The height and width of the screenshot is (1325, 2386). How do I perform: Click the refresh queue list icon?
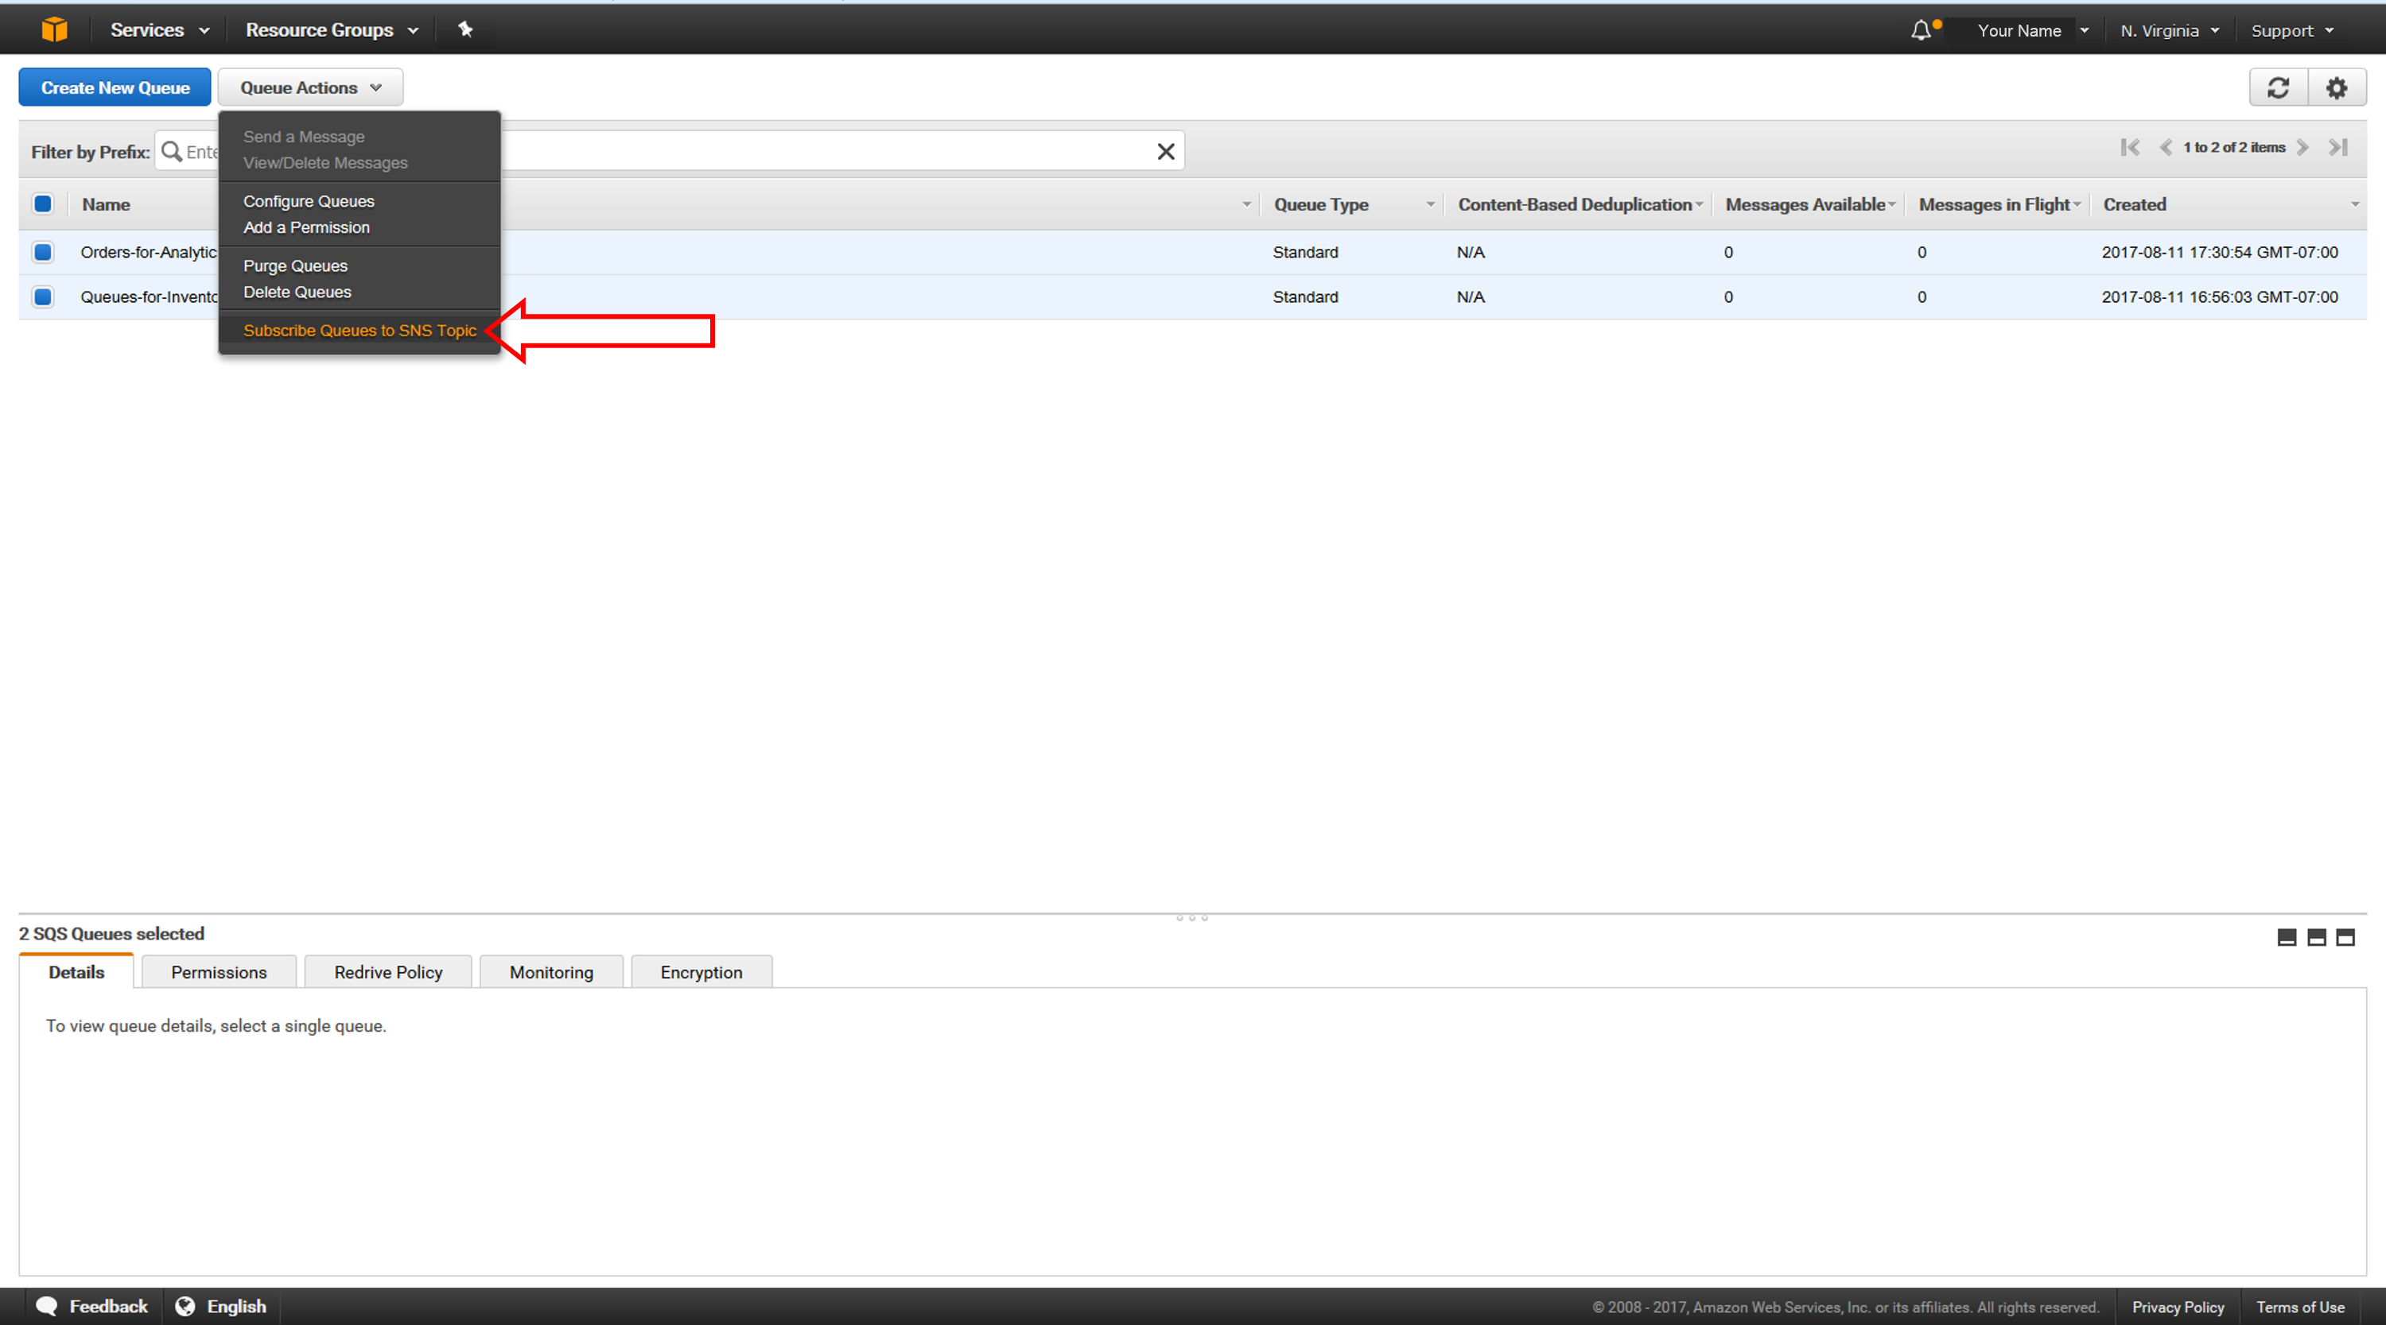coord(2280,87)
